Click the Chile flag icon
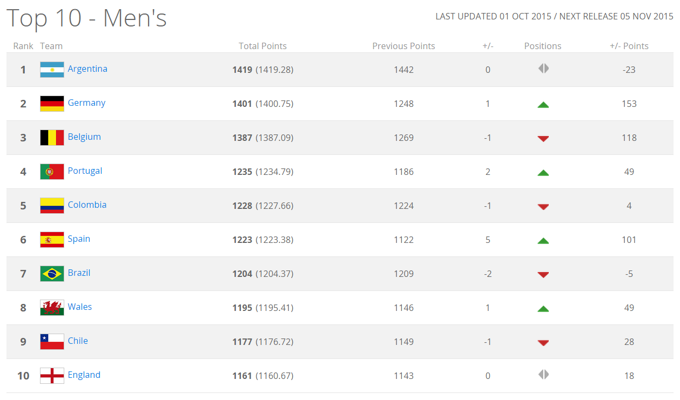680x400 pixels. click(52, 342)
